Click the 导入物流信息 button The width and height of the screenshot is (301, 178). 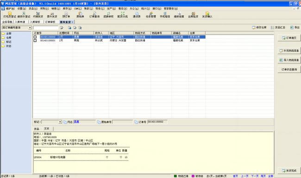point(289,60)
